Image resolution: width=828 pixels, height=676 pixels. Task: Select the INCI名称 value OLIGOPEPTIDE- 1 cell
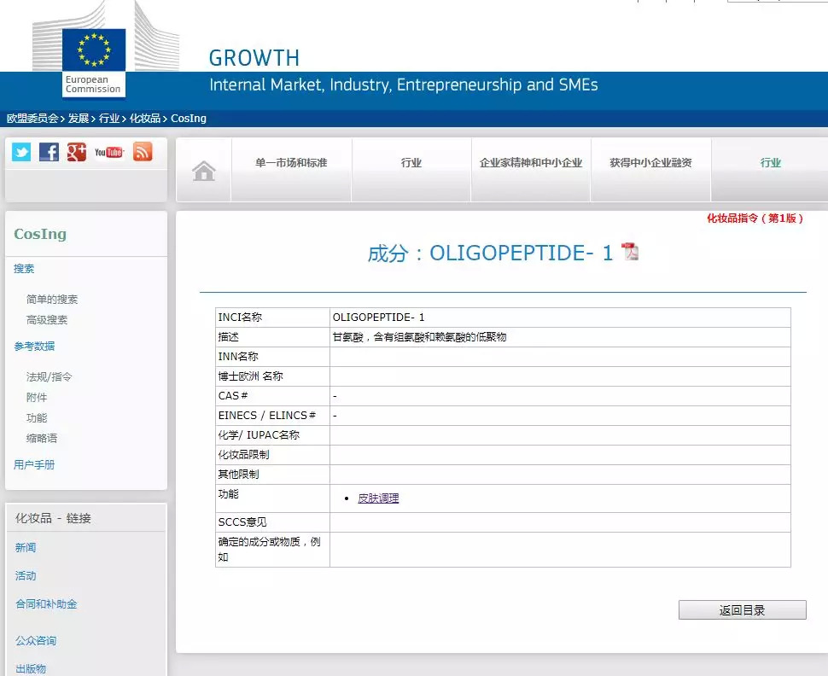click(560, 318)
